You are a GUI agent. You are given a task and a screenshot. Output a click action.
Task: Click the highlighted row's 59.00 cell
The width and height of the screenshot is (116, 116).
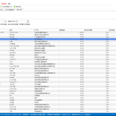[72, 39]
